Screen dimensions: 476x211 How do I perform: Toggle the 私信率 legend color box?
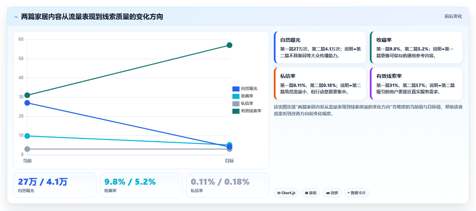[236, 103]
